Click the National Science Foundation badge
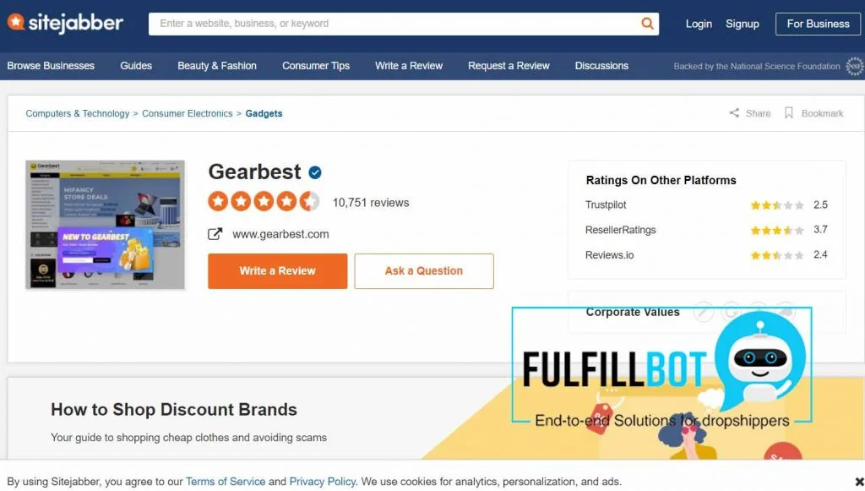865x491 pixels. (x=854, y=65)
